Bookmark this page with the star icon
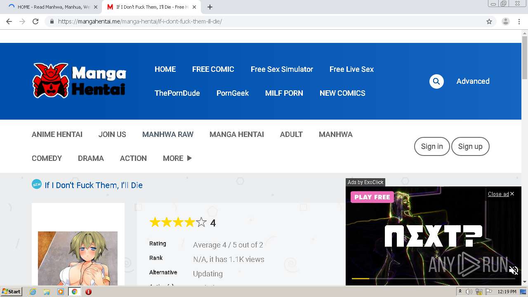This screenshot has height=297, width=528. [489, 21]
